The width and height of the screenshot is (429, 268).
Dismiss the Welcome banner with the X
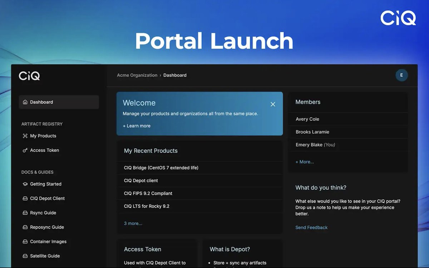273,104
